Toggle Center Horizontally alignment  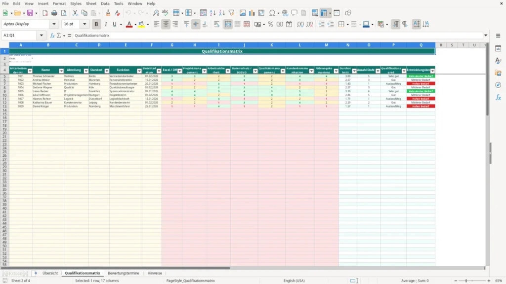[166, 24]
